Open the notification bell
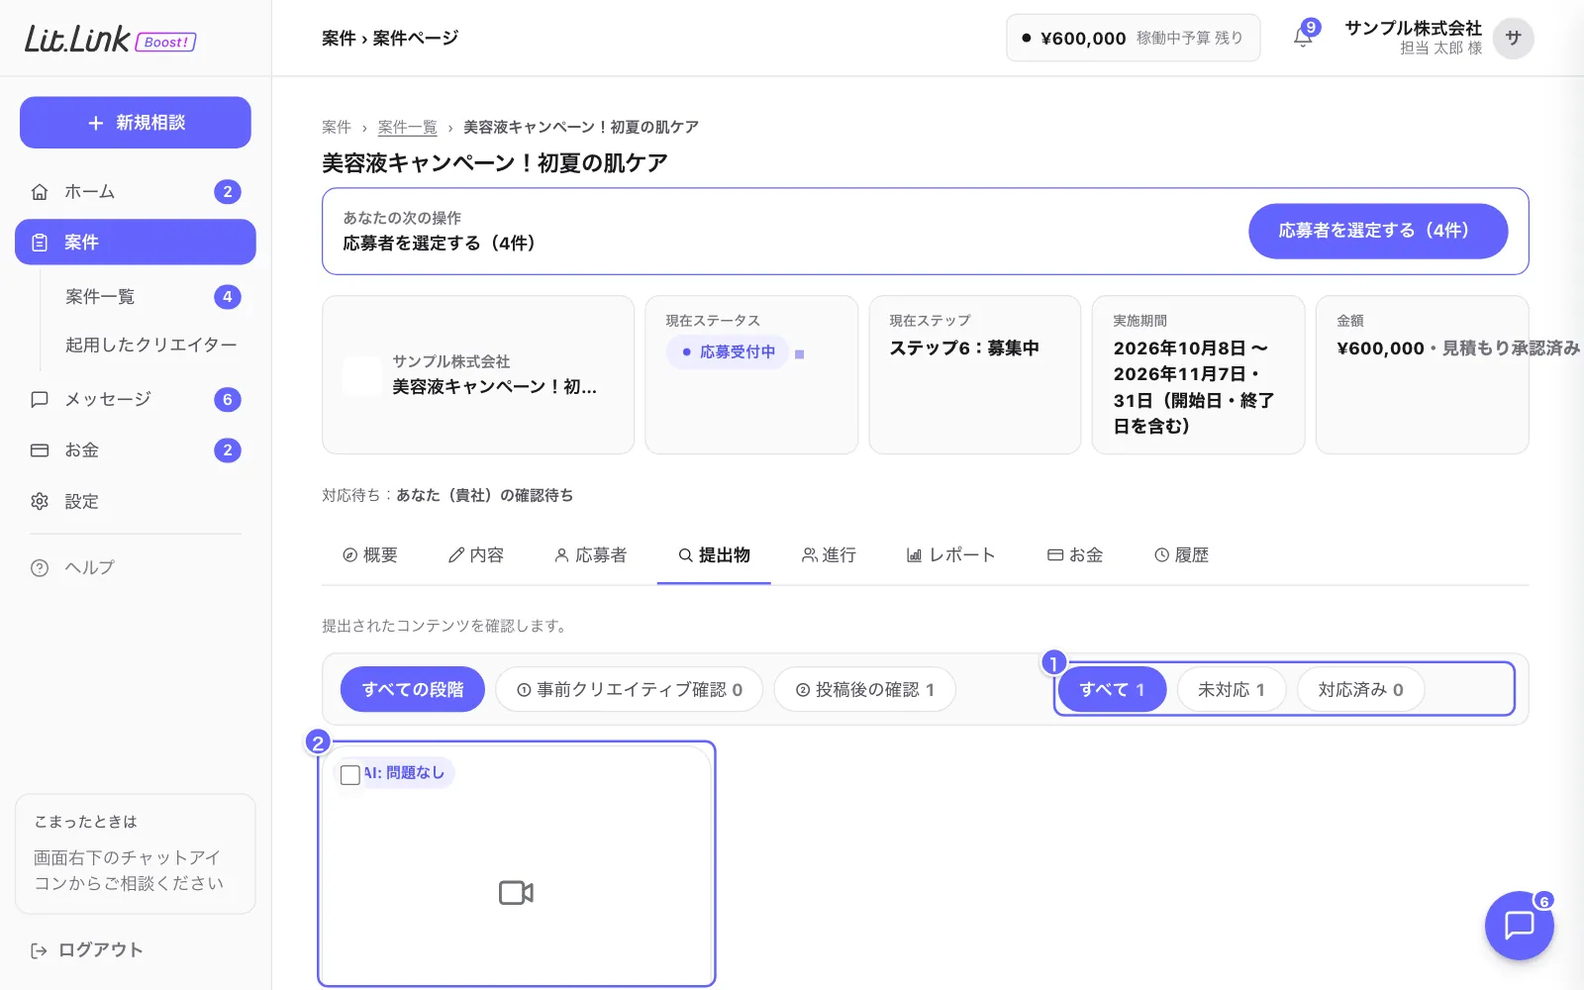Screen dimensions: 1584x990 (x=1303, y=38)
